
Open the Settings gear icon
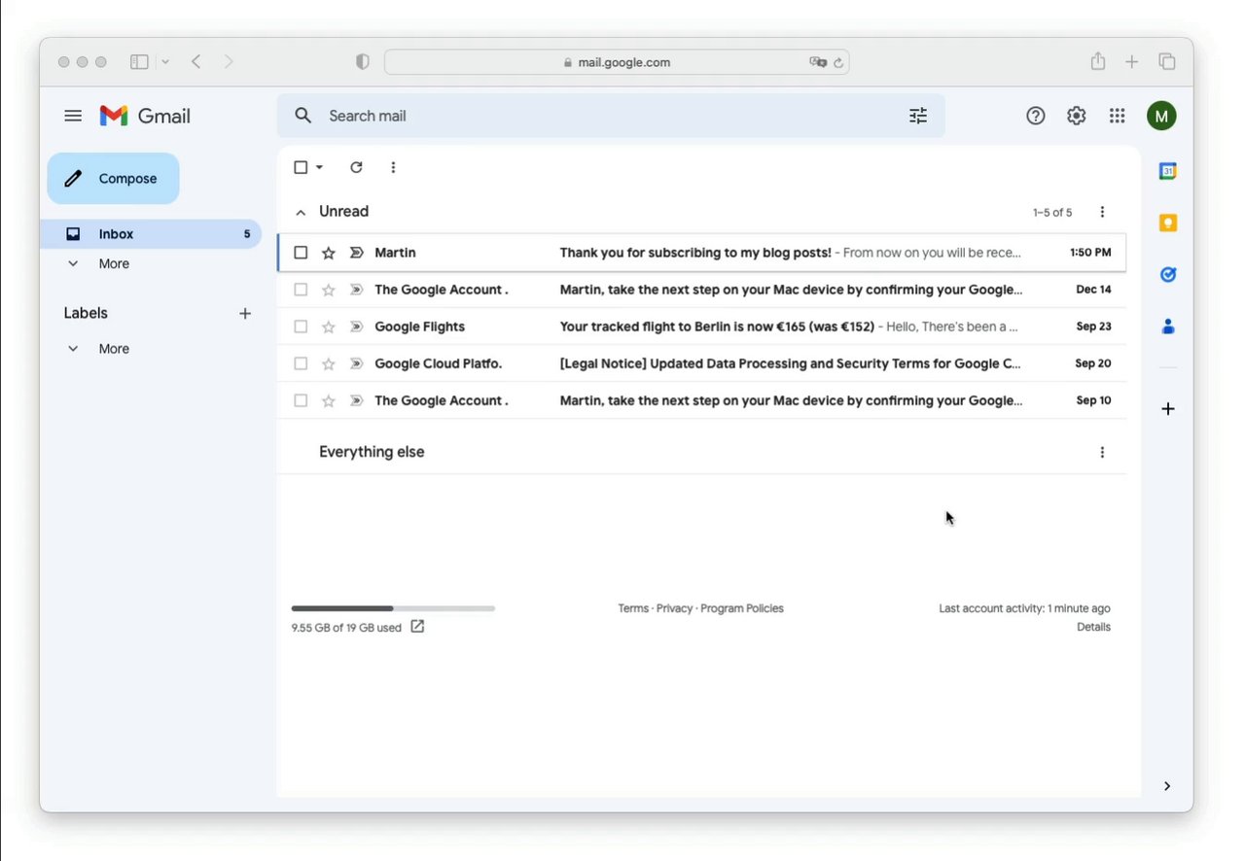coord(1076,116)
